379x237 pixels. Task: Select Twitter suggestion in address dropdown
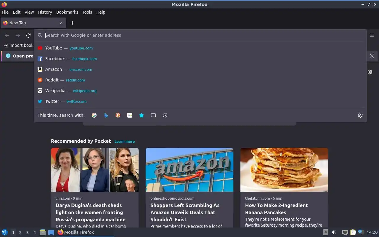pos(200,101)
